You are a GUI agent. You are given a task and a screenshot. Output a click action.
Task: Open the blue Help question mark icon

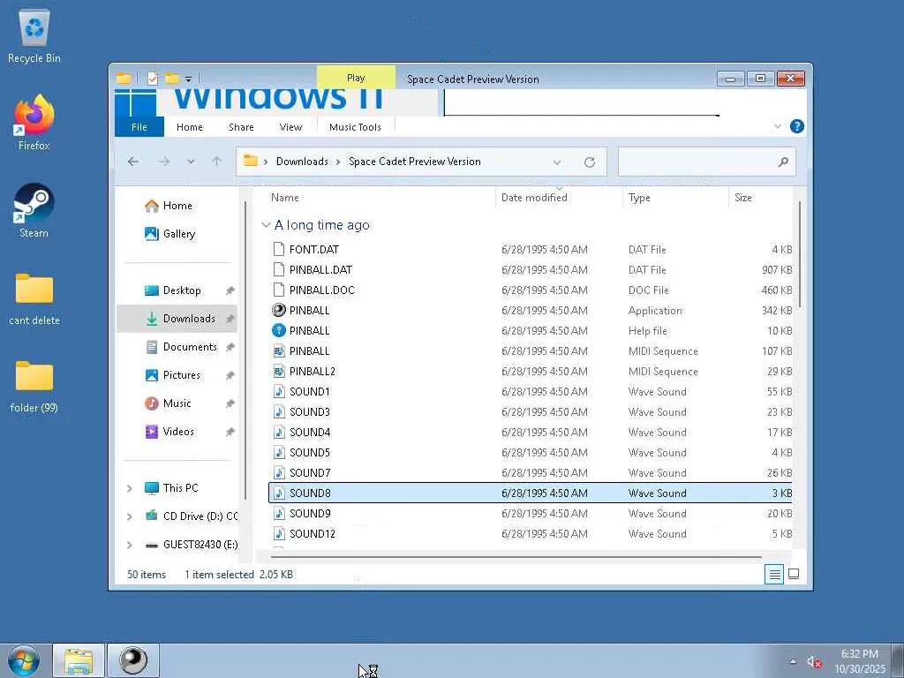[797, 126]
